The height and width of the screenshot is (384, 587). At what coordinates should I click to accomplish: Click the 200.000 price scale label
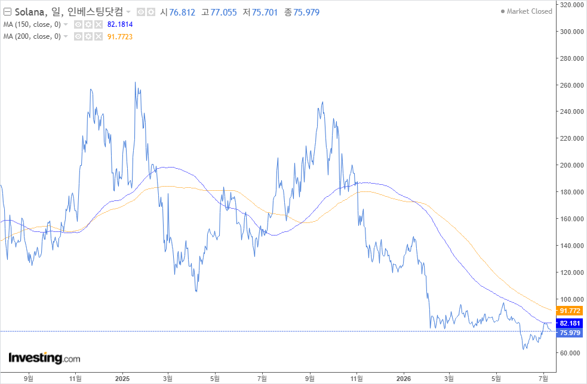click(x=571, y=165)
